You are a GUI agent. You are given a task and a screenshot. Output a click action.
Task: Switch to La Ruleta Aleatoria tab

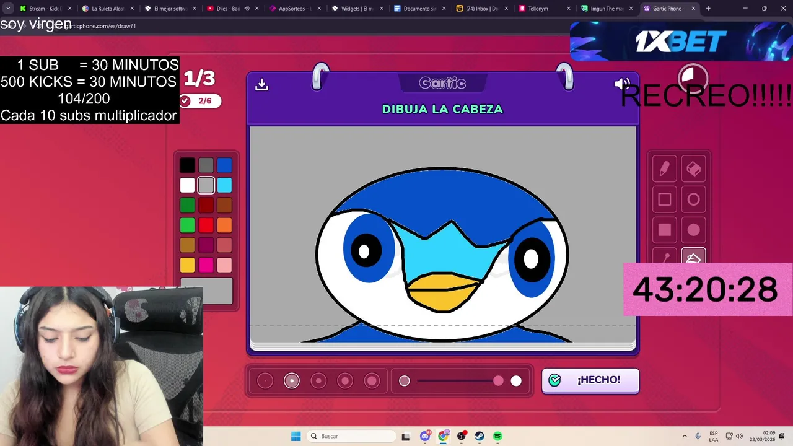point(107,9)
